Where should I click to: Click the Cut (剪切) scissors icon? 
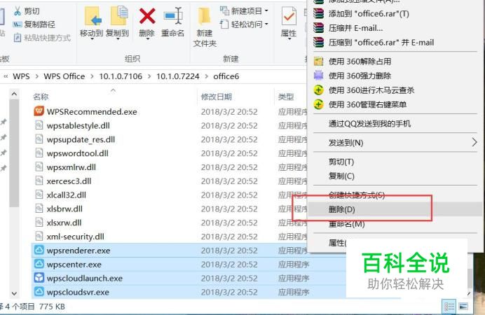(x=18, y=10)
